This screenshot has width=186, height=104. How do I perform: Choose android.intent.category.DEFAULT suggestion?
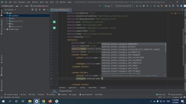click(119, 47)
